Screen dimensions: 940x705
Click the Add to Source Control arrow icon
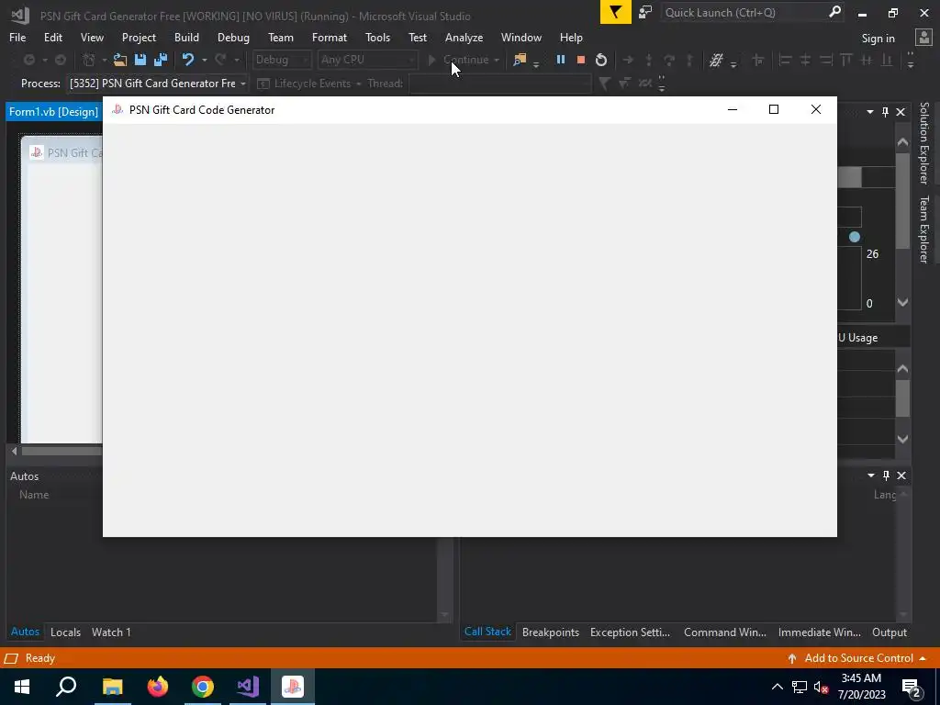pos(792,658)
